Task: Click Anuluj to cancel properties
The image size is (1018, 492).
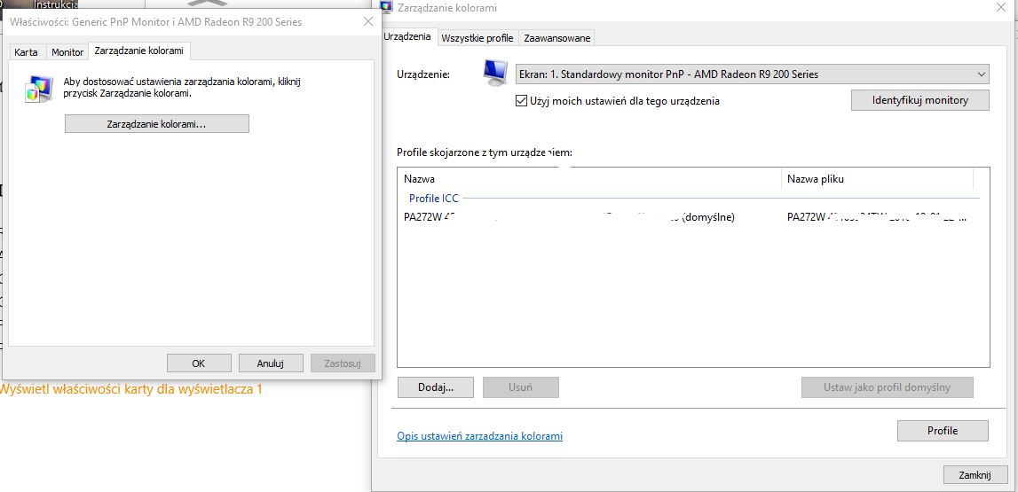Action: [x=270, y=363]
